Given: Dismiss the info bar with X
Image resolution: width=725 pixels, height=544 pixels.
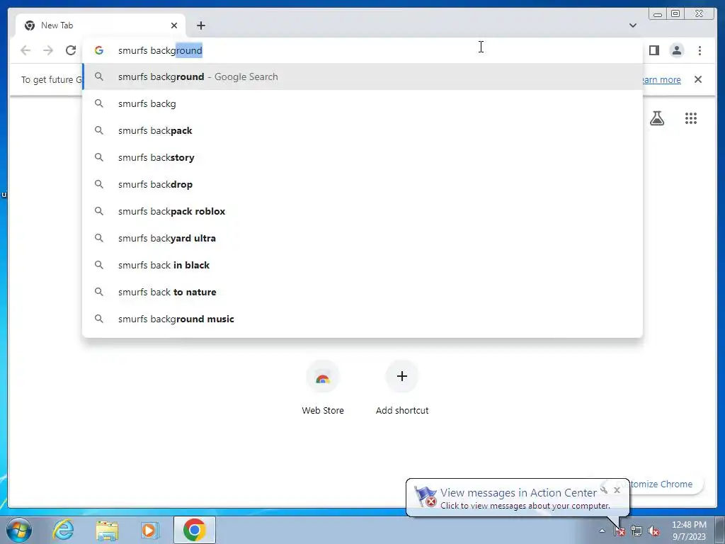Looking at the screenshot, I should click(x=697, y=79).
